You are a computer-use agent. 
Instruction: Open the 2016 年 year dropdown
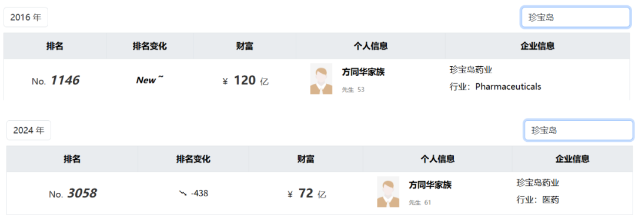click(26, 18)
